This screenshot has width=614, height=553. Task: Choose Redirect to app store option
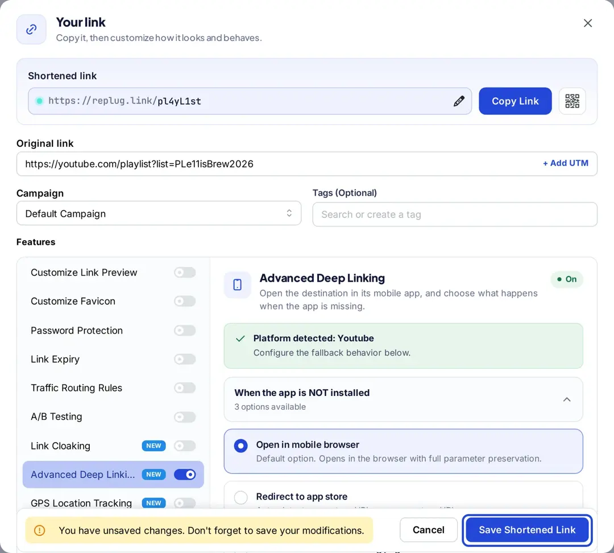click(x=403, y=496)
